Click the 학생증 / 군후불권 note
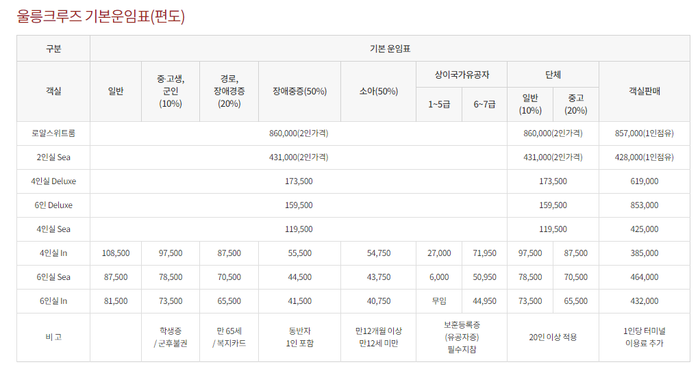 [171, 337]
